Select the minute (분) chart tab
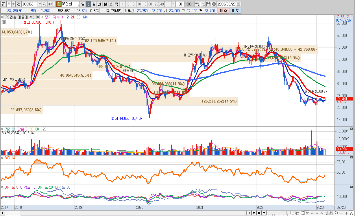The width and height of the screenshot is (355, 216). (x=105, y=4)
